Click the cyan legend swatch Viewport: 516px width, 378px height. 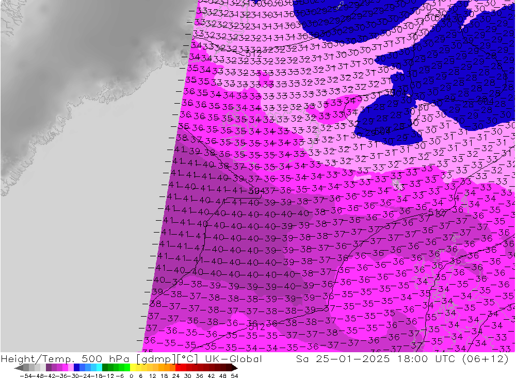pos(99,368)
